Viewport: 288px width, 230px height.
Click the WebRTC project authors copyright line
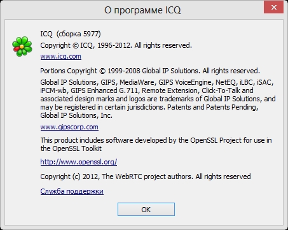(x=146, y=176)
